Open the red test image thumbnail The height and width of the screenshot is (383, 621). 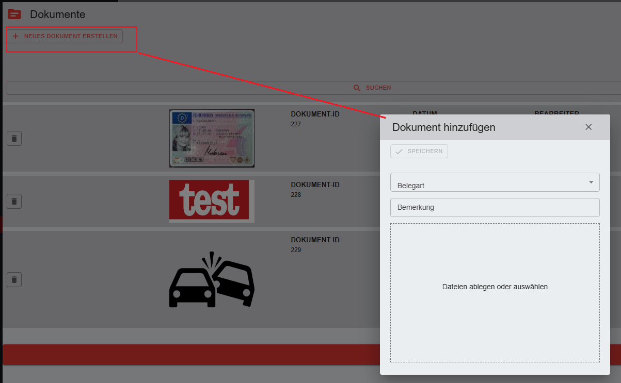pos(212,201)
